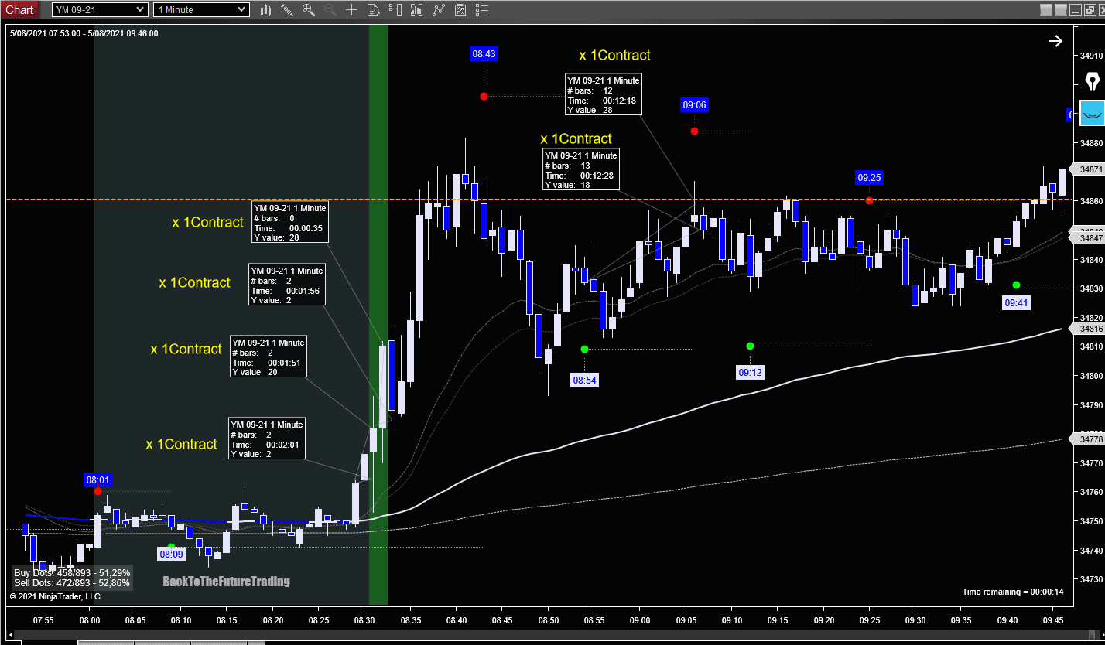Click the 09:41 time label
This screenshot has width=1105, height=645.
tap(1016, 304)
